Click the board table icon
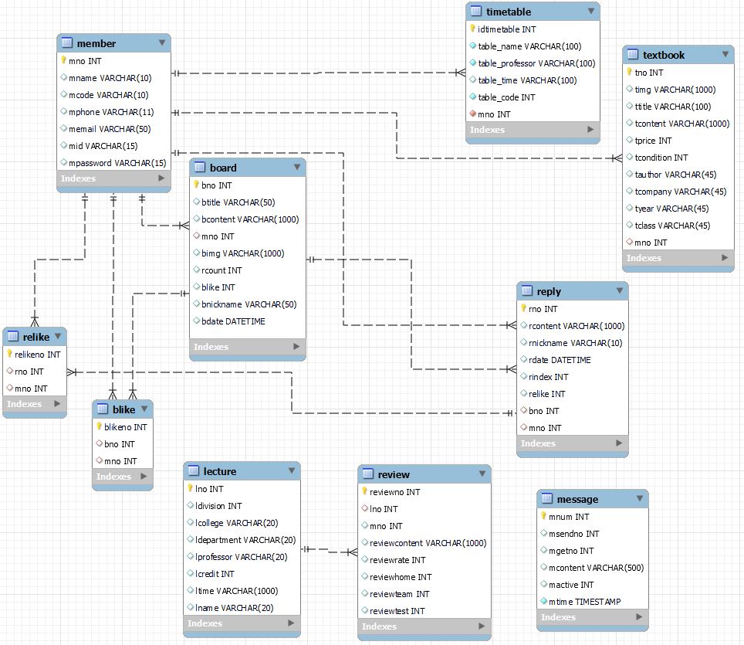744x645 pixels. pyautogui.click(x=200, y=167)
